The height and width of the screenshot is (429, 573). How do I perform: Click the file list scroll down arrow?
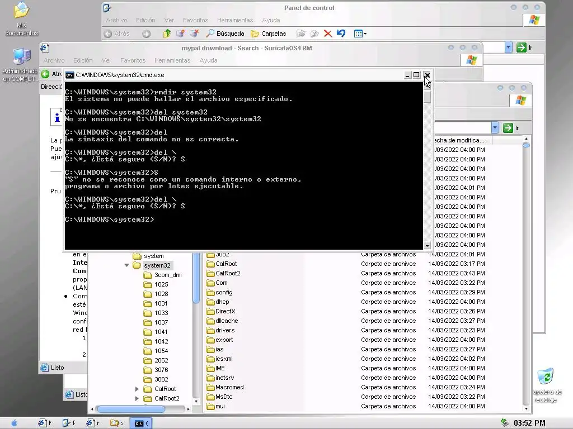[x=526, y=408]
